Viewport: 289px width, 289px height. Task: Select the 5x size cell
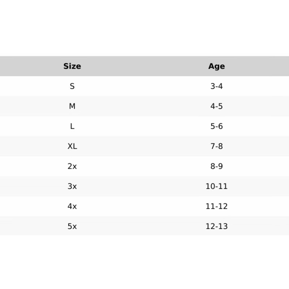(x=72, y=227)
